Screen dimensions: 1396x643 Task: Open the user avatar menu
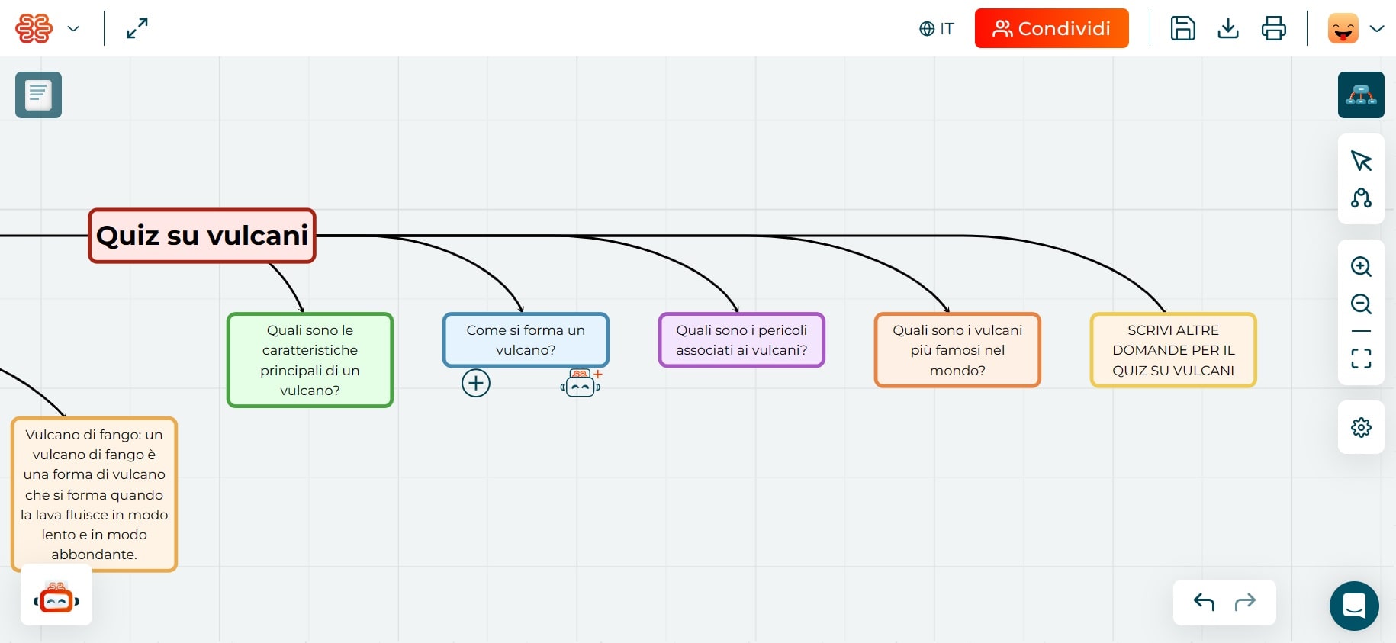coord(1343,28)
